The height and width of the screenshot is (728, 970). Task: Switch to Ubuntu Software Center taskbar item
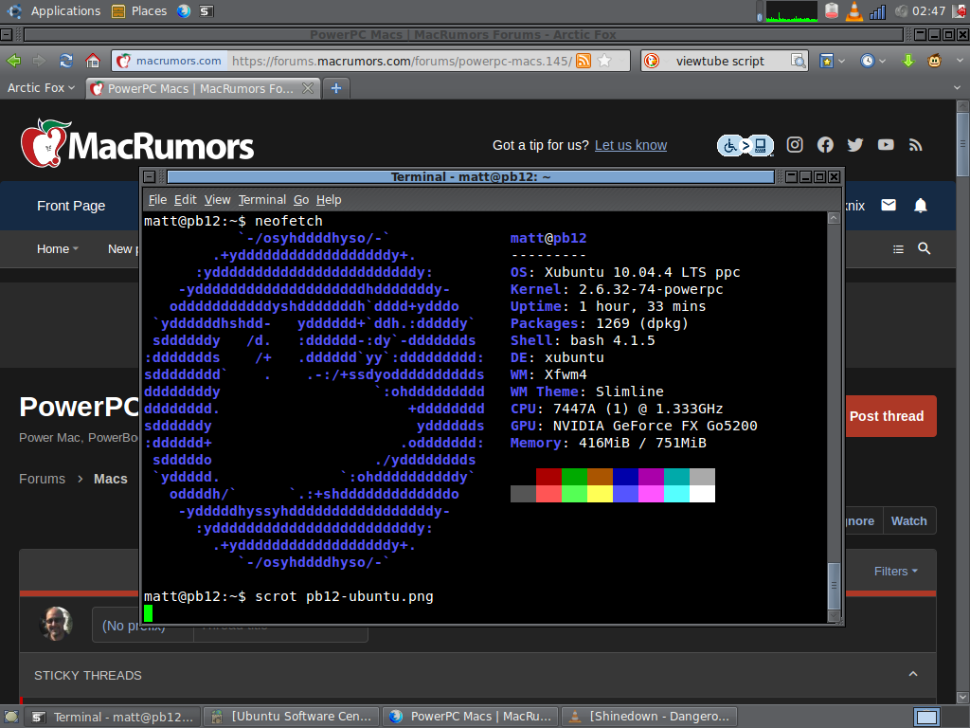click(x=292, y=717)
